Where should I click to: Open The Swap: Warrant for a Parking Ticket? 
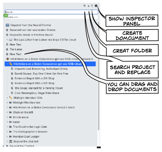coord(39,88)
